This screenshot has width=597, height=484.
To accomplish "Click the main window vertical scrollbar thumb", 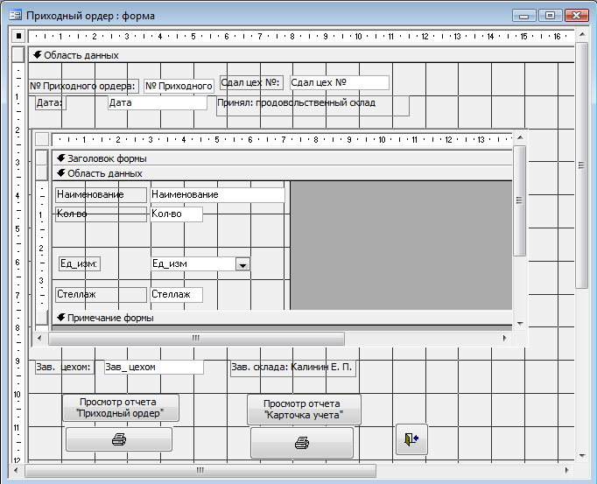I will click(x=581, y=165).
